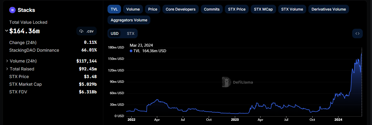
Task: Click the STX FDV label
Action: [x=18, y=92]
